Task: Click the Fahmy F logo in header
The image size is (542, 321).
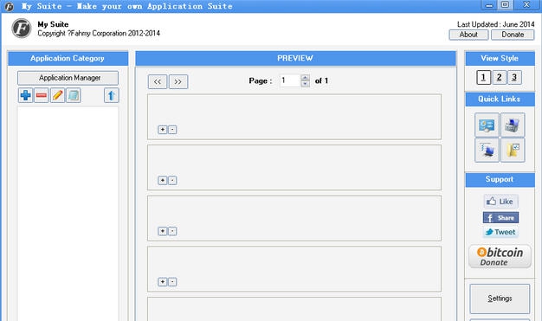Action: point(22,29)
